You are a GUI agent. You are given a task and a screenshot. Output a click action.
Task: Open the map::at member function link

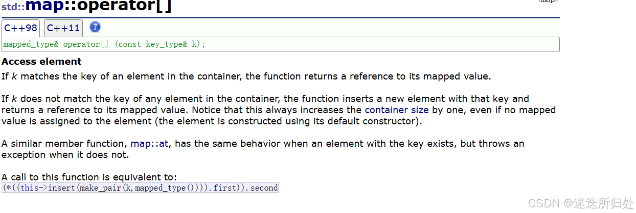[150, 144]
